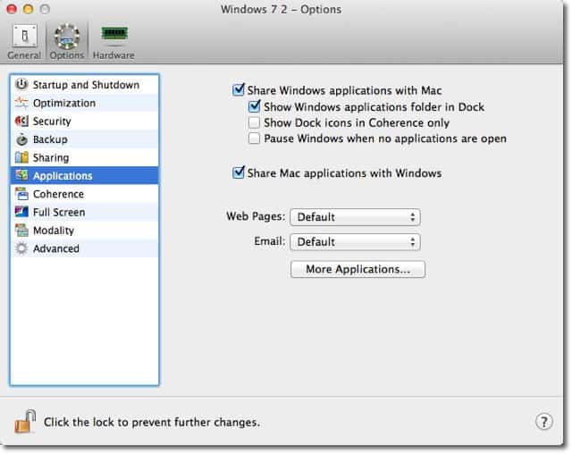
Task: Select Startup and Shutdown power icon
Action: 21,84
